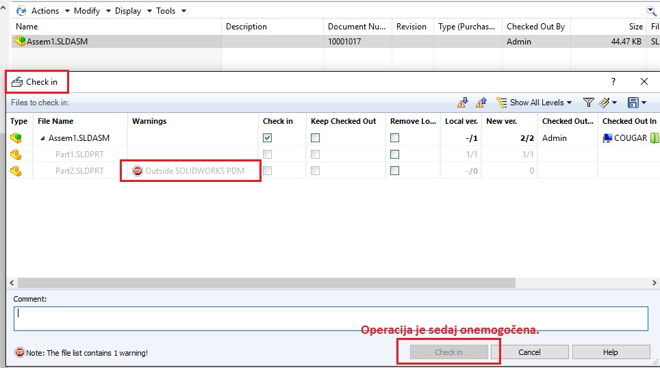Image resolution: width=660 pixels, height=368 pixels.
Task: Click the help question mark in dialog
Action: [613, 81]
